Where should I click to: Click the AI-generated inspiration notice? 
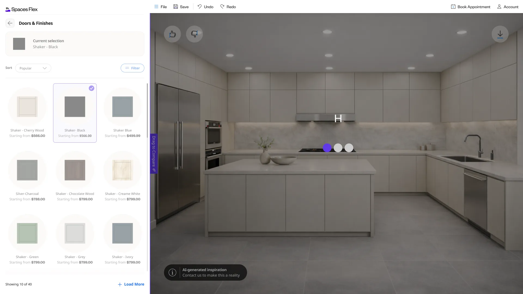(205, 272)
